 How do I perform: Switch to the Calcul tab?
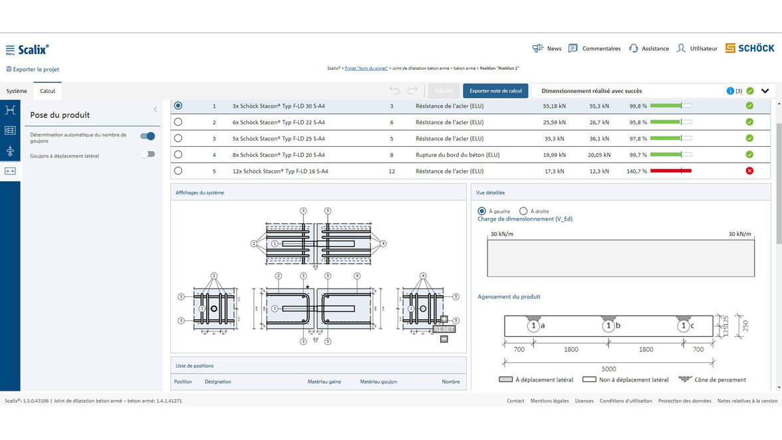46,91
